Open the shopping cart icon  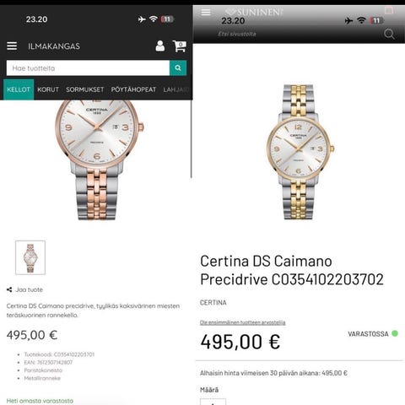pos(180,46)
